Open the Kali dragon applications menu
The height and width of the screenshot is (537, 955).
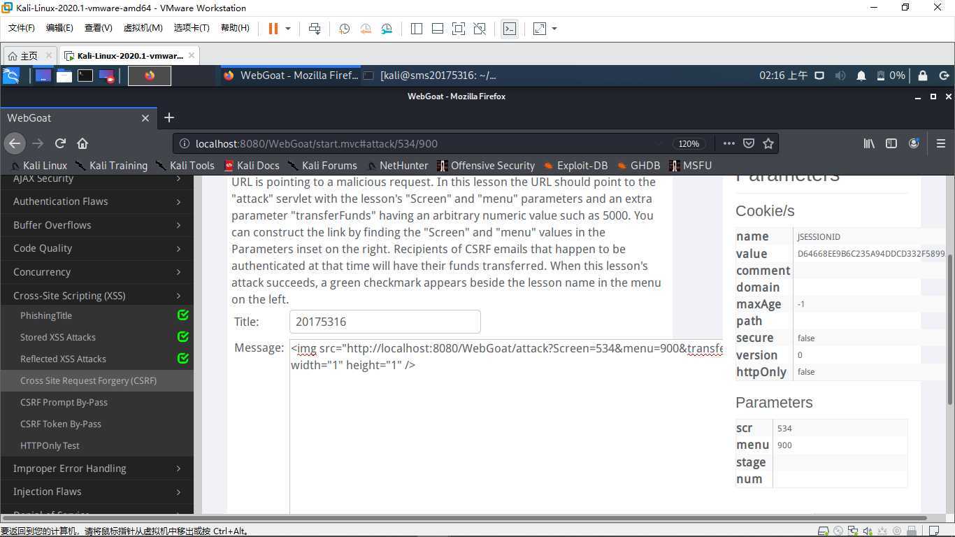(x=10, y=76)
